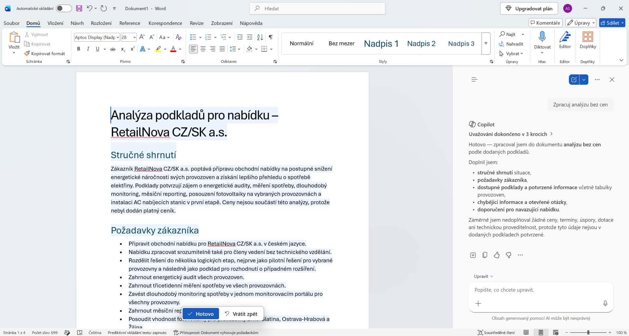Collapse the ribbon chevron
629x336 pixels.
(x=621, y=60)
